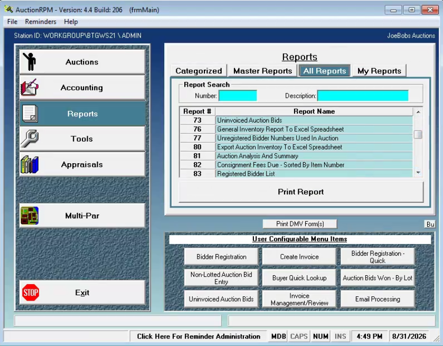The height and width of the screenshot is (346, 443).
Task: Click the report list scroll up arrow
Action: (x=418, y=112)
